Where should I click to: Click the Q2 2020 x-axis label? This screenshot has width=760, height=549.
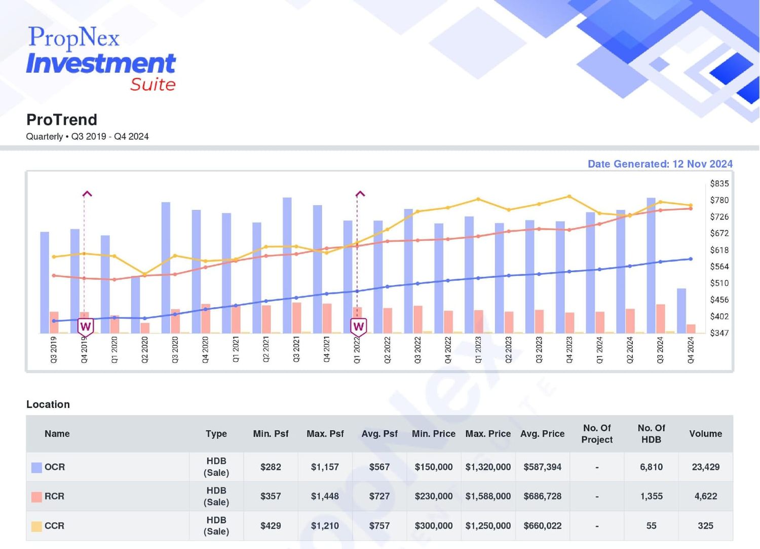click(144, 350)
